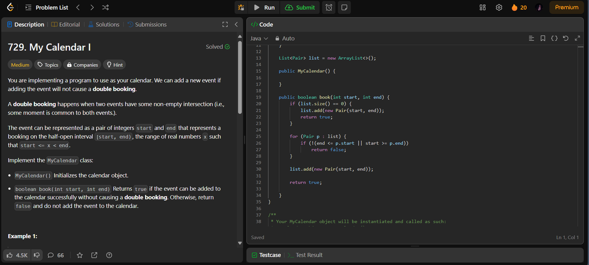Click the 'public MyCalendar() {' code line

coord(307,71)
